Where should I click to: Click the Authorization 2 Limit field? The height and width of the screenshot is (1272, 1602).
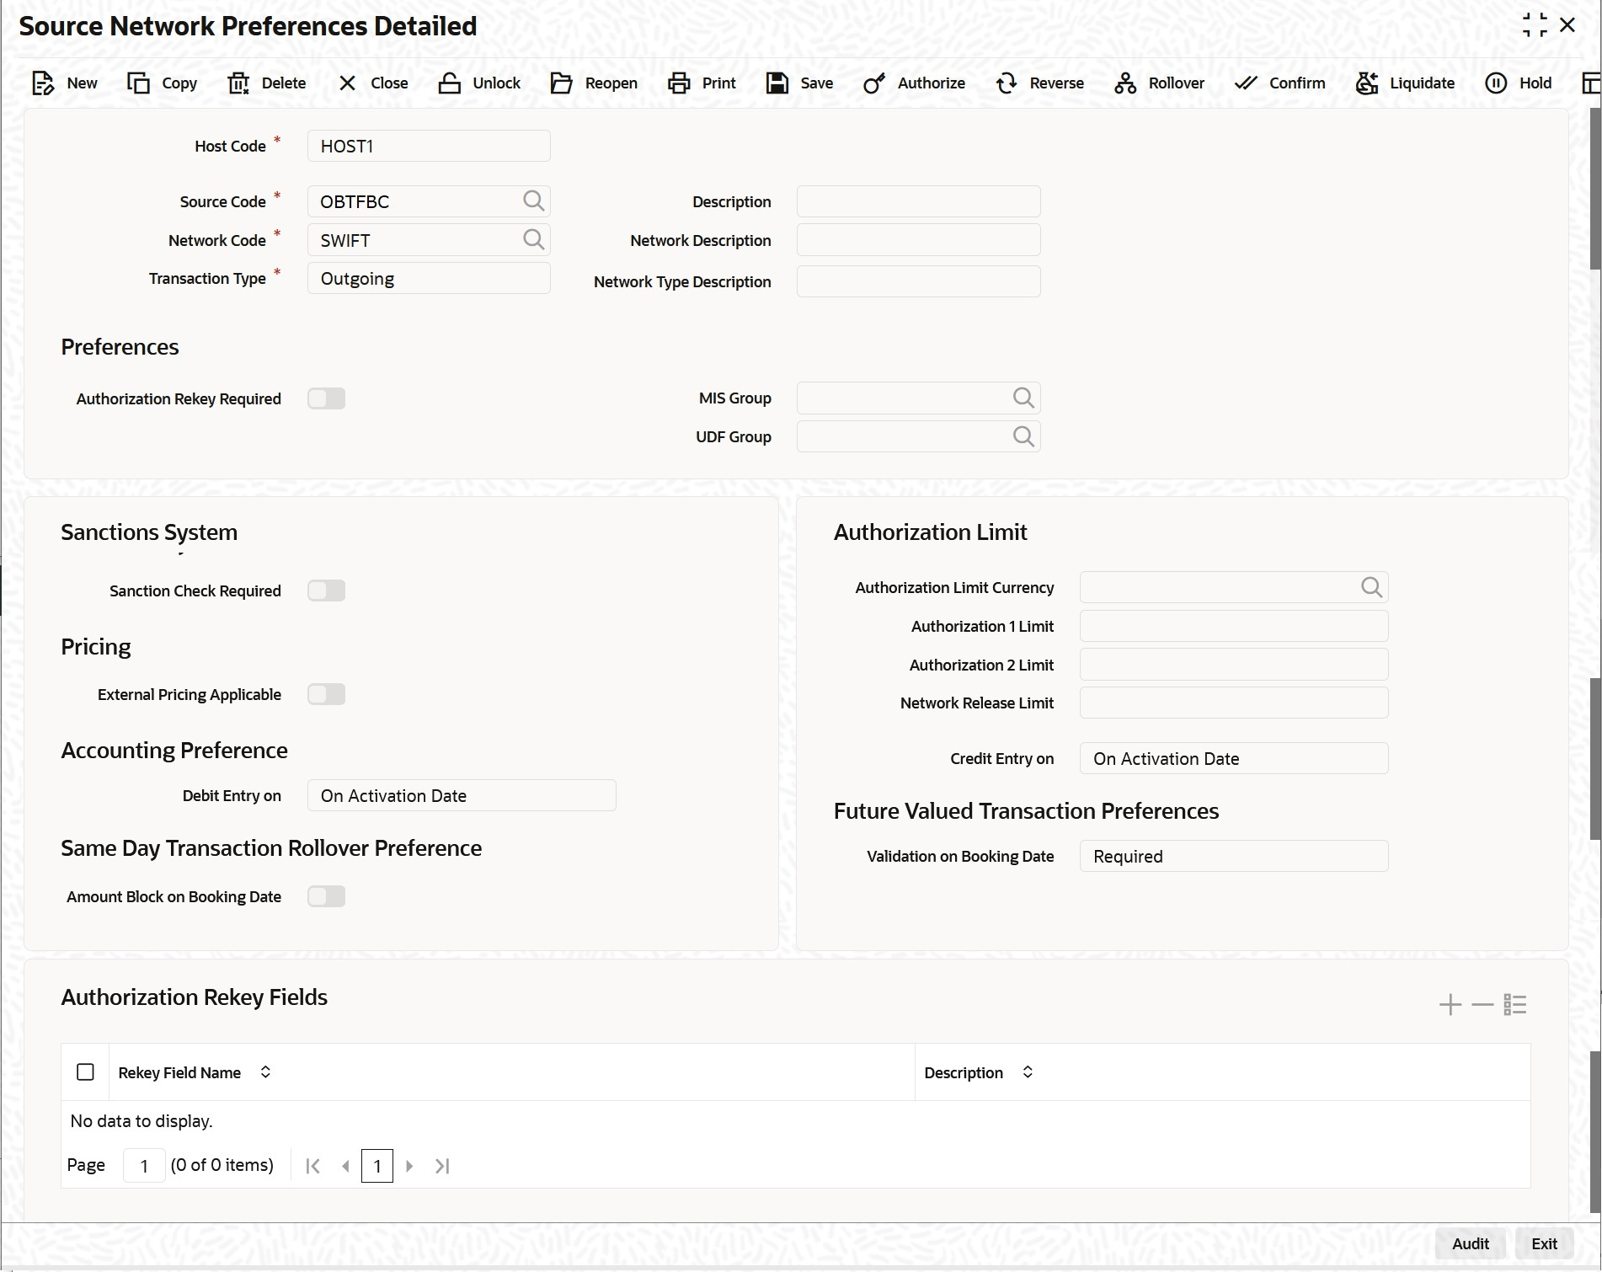tap(1234, 665)
